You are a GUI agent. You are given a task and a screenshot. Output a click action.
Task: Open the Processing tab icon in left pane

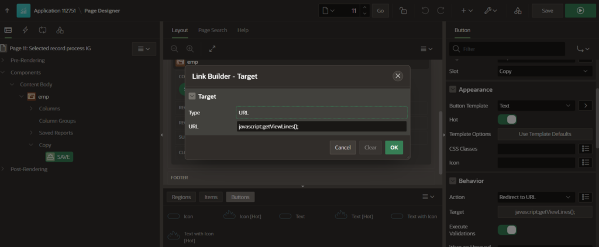pyautogui.click(x=43, y=30)
